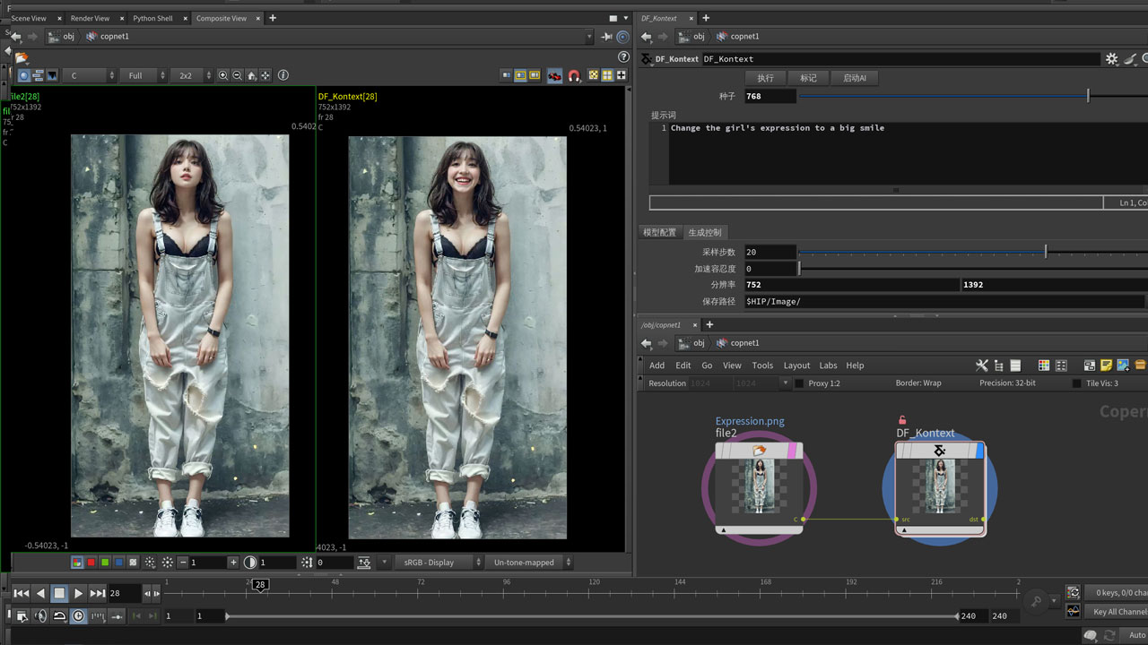The width and height of the screenshot is (1148, 645).
Task: Add a yellow sticky note in network
Action: [x=1107, y=365]
